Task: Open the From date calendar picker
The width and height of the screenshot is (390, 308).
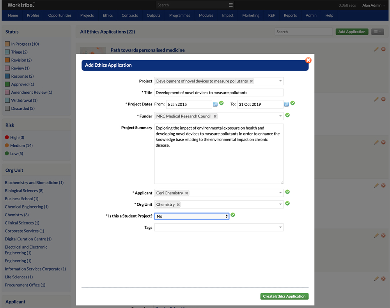Action: pos(215,104)
